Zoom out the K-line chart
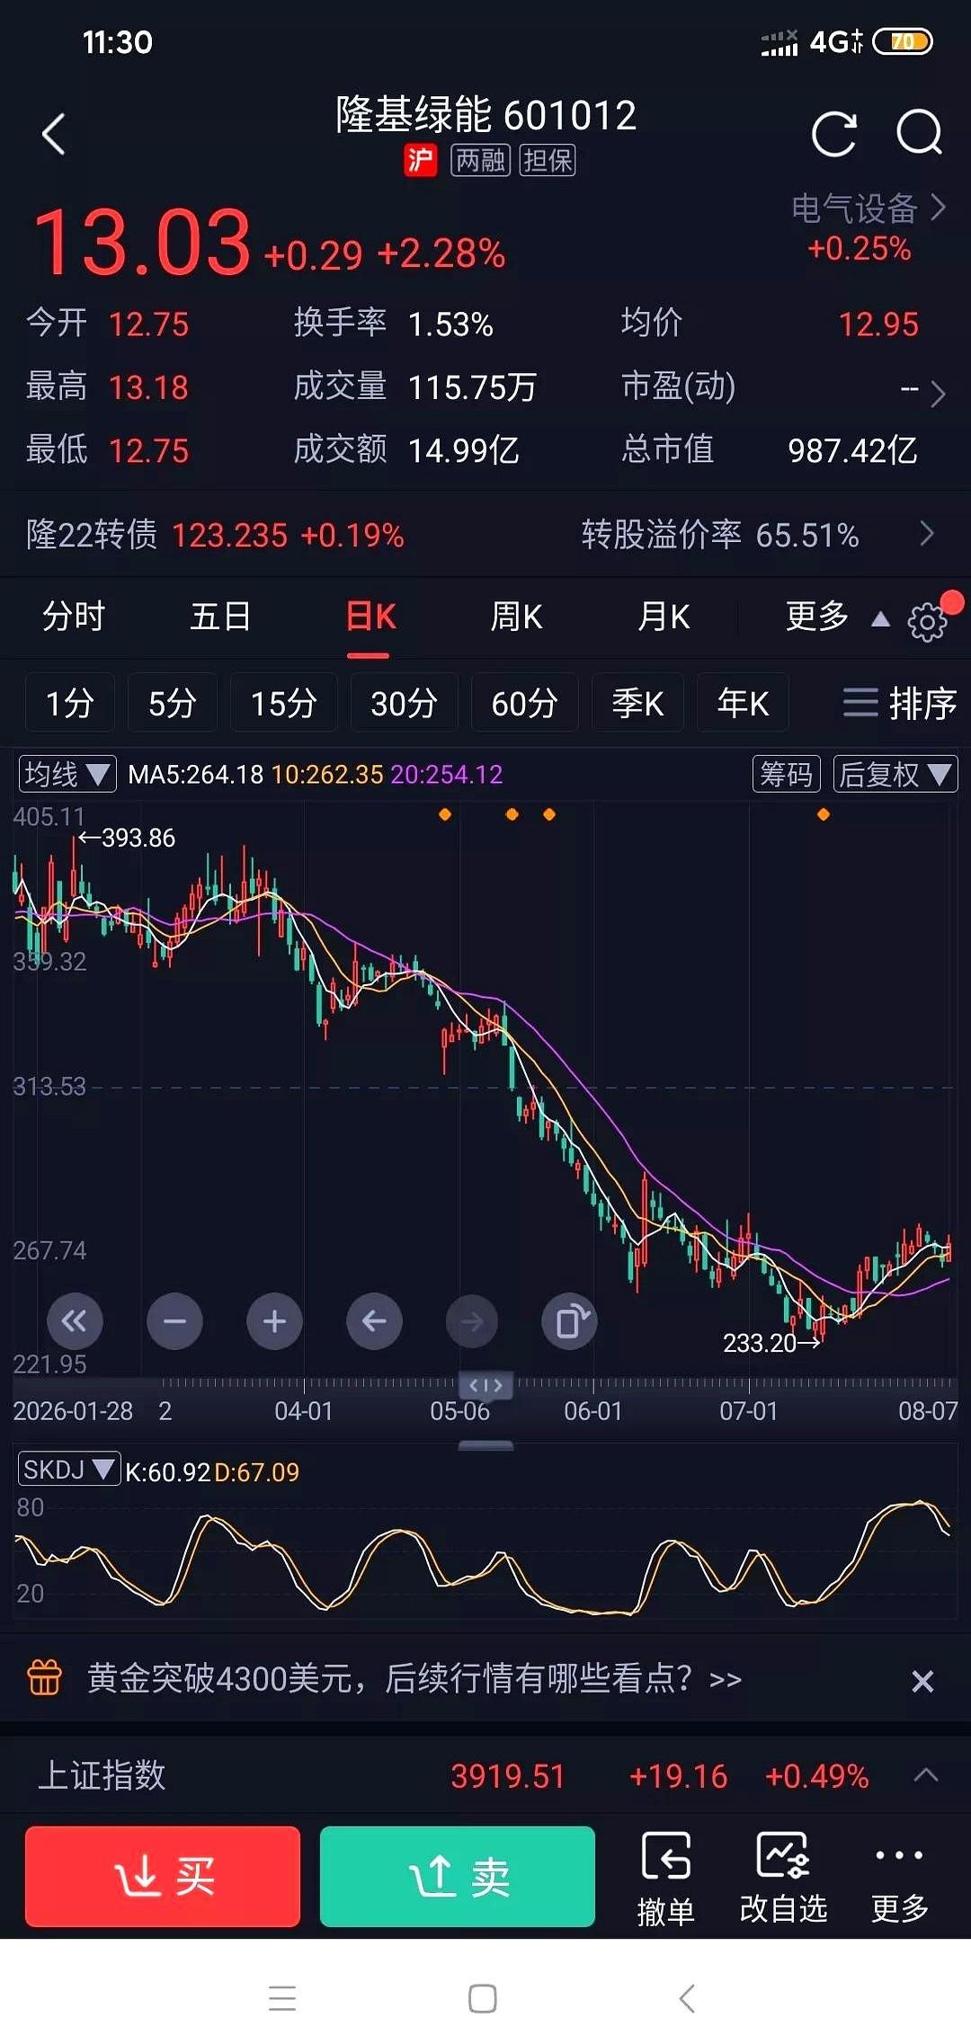This screenshot has height=2017, width=971. tap(174, 1321)
